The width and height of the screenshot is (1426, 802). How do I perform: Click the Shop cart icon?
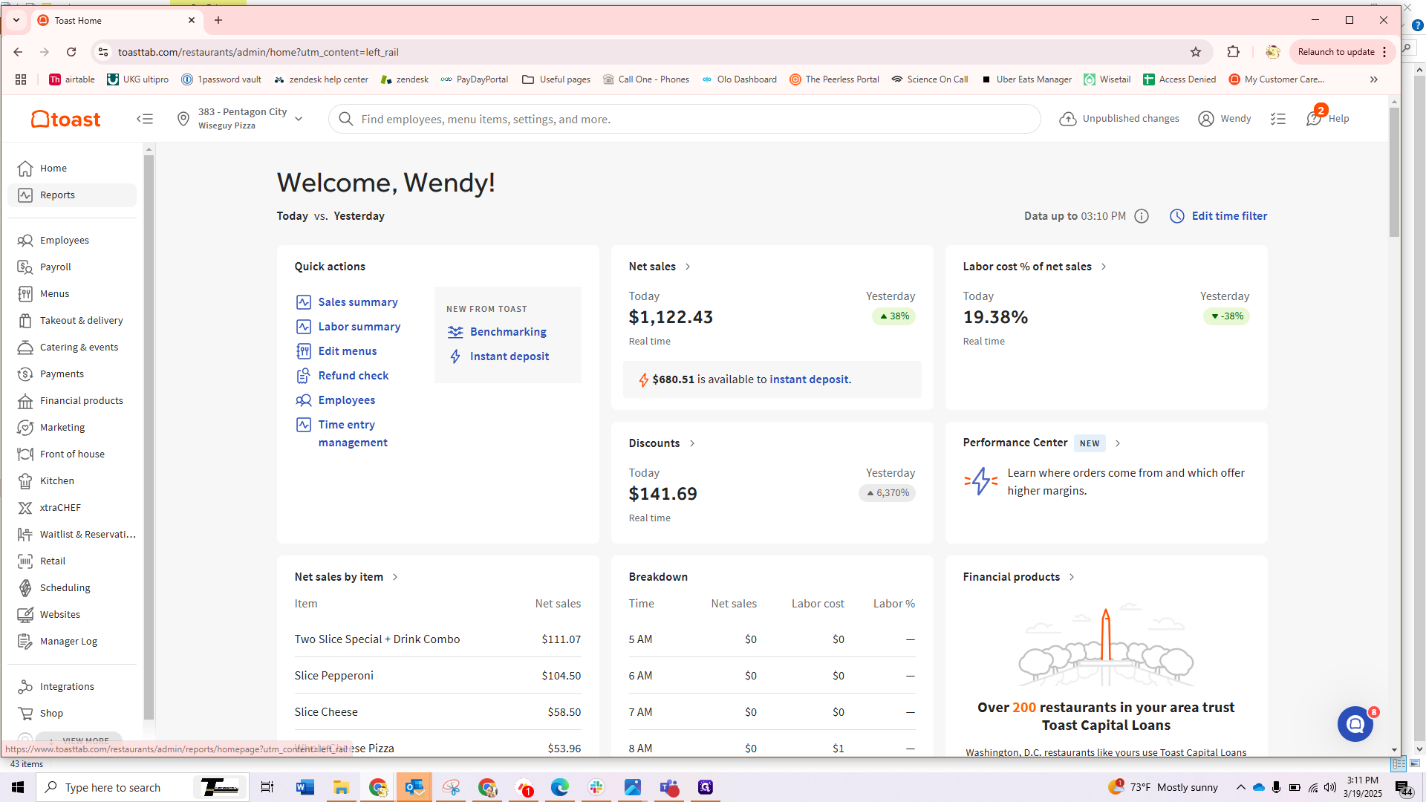tap(25, 714)
